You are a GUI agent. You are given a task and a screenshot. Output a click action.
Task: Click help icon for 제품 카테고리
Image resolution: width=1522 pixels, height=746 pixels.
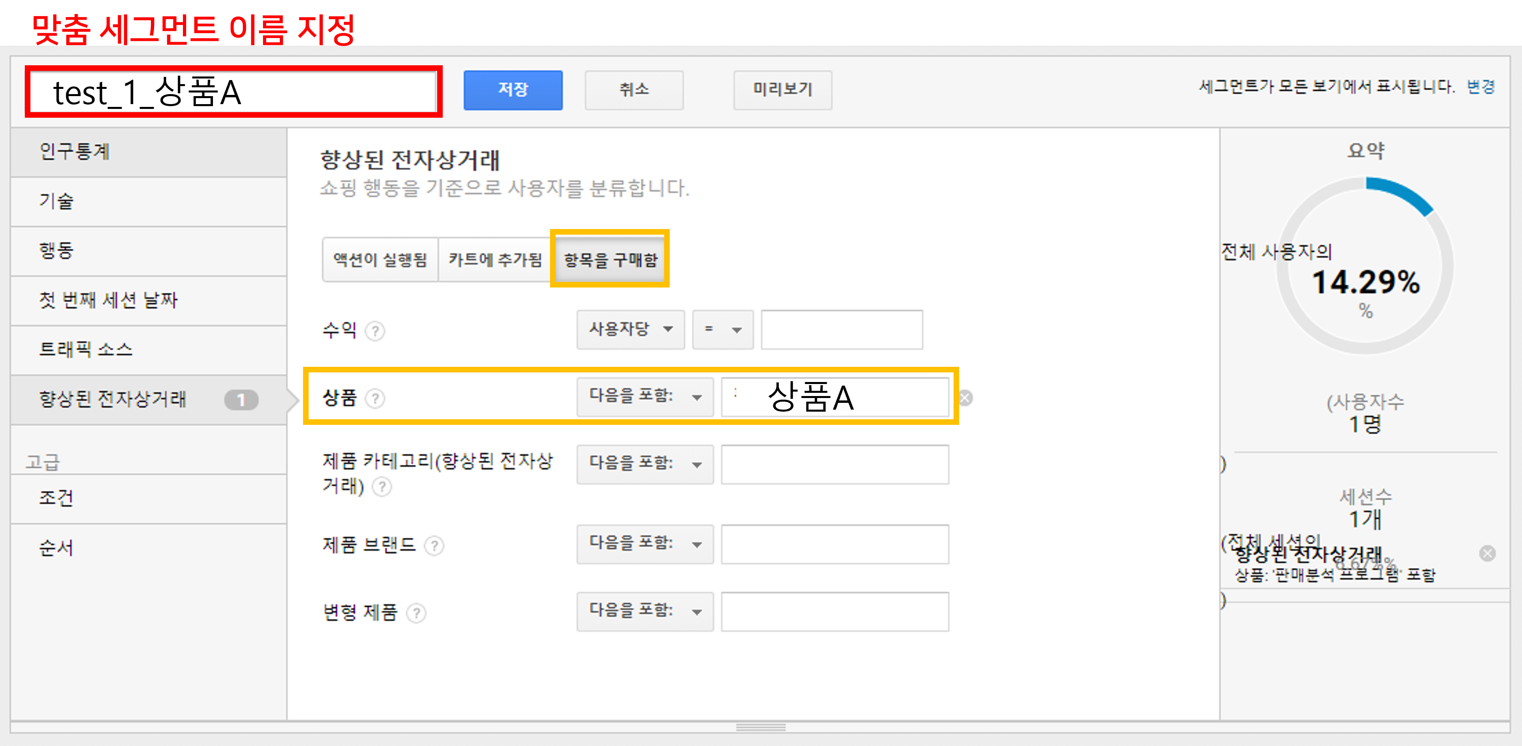[382, 487]
